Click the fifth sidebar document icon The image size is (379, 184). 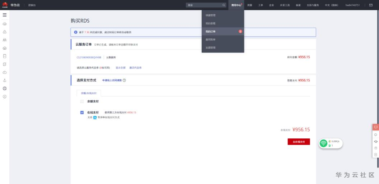(x=5, y=56)
